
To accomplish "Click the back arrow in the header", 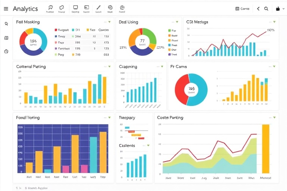I will click(x=258, y=9).
